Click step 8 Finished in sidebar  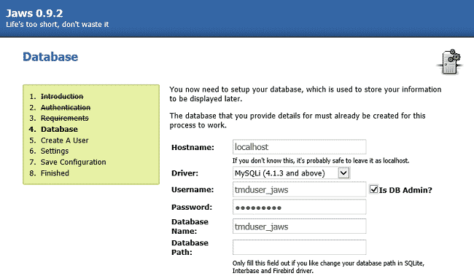click(55, 173)
